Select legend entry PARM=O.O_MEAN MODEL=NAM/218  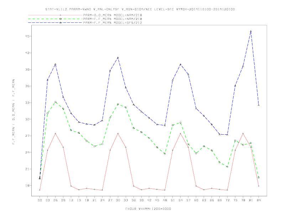point(113,15)
